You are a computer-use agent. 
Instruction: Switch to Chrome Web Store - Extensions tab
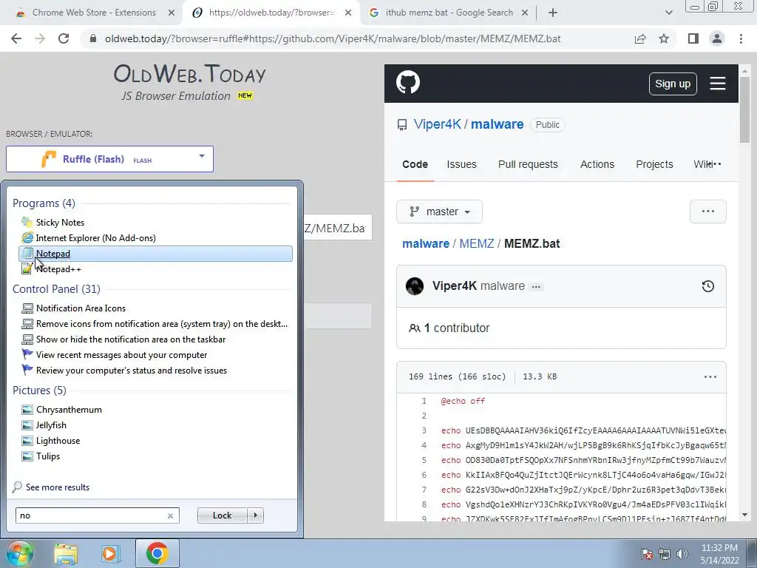click(x=94, y=13)
